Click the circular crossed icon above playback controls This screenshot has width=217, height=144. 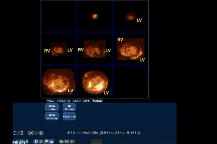[41, 133]
